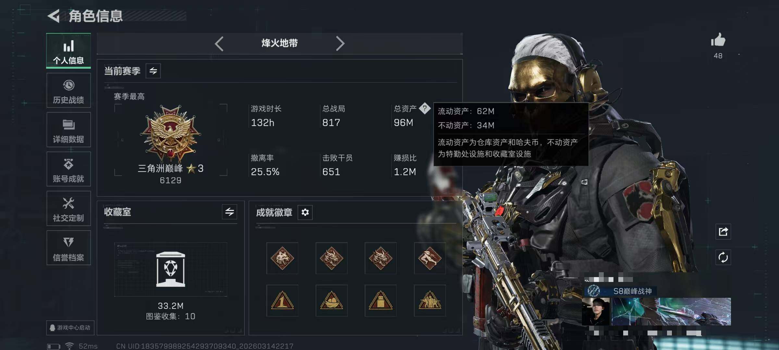Open the share profile icon
779x350 pixels.
click(723, 232)
